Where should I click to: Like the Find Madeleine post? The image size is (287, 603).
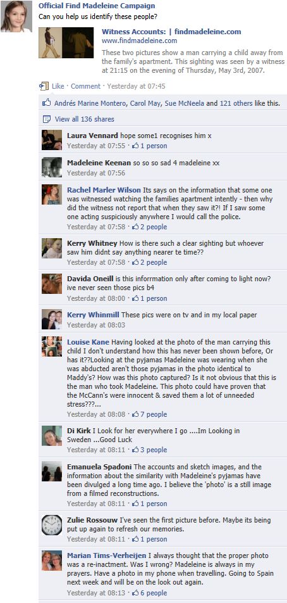tap(58, 86)
